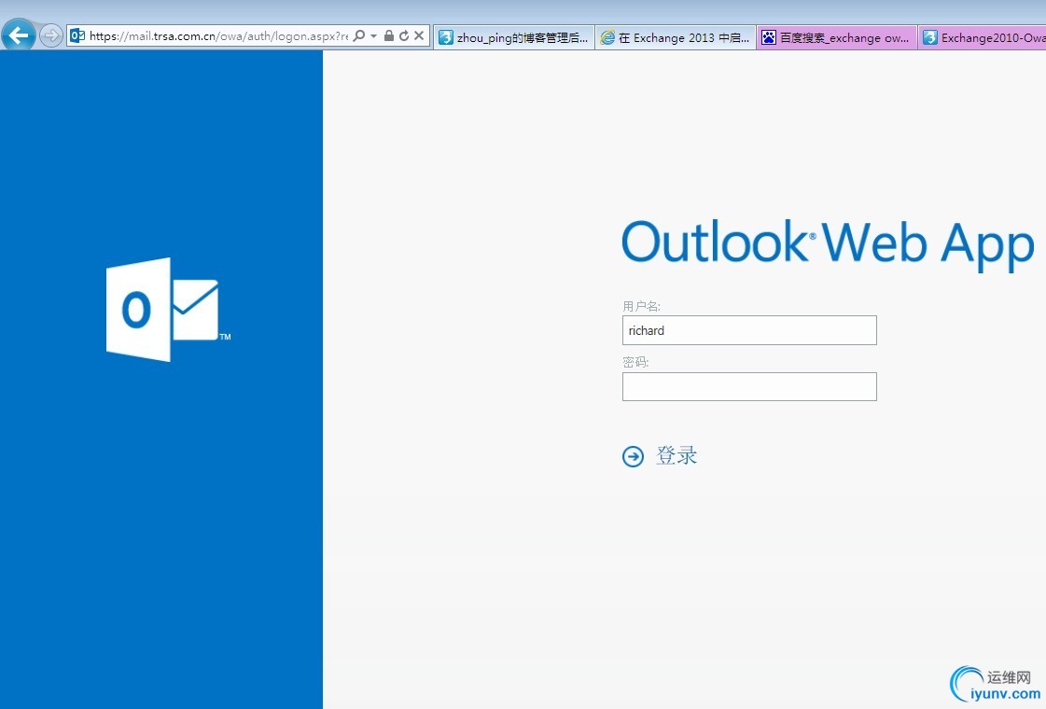Click the 密码 label
This screenshot has height=709, width=1046.
tap(635, 362)
